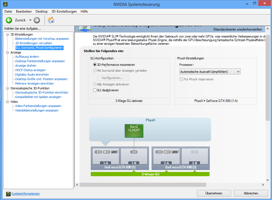
Task: Click the vertical scrollbar down arrow
Action: pos(268,180)
